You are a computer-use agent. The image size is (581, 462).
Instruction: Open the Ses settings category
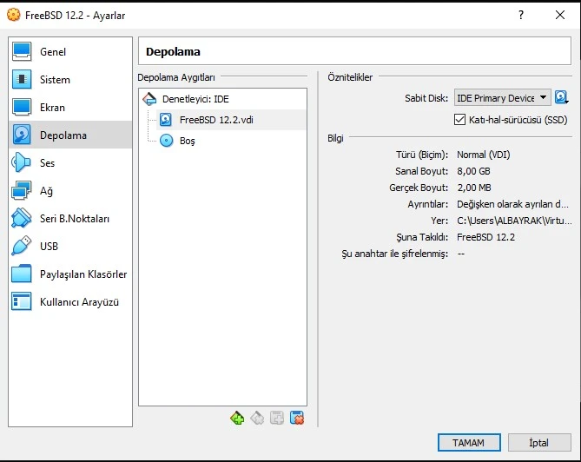click(70, 162)
